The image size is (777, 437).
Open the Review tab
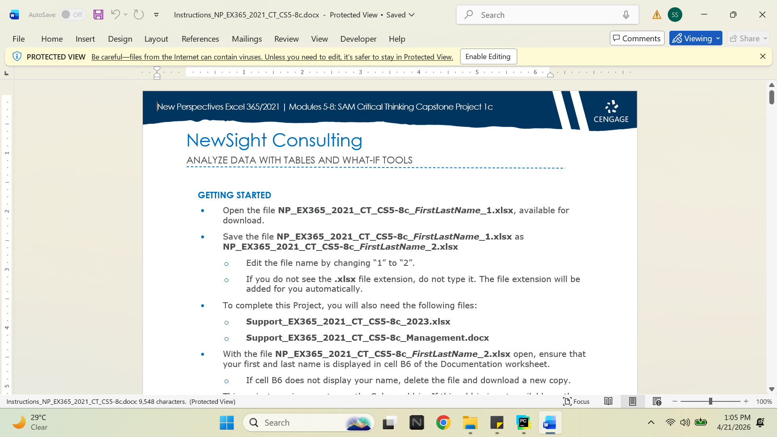(x=287, y=39)
